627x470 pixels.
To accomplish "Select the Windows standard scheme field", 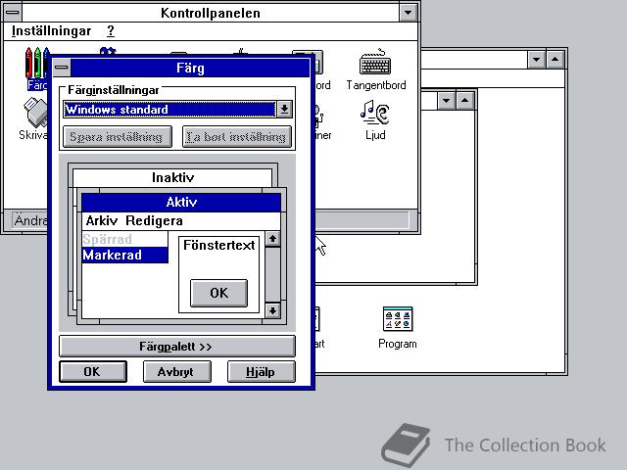I will click(x=169, y=109).
